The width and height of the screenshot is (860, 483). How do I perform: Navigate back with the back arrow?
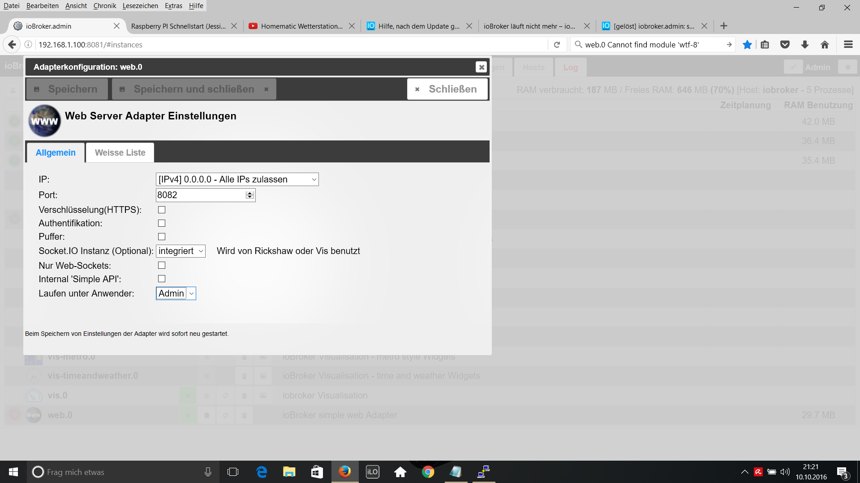click(x=12, y=45)
